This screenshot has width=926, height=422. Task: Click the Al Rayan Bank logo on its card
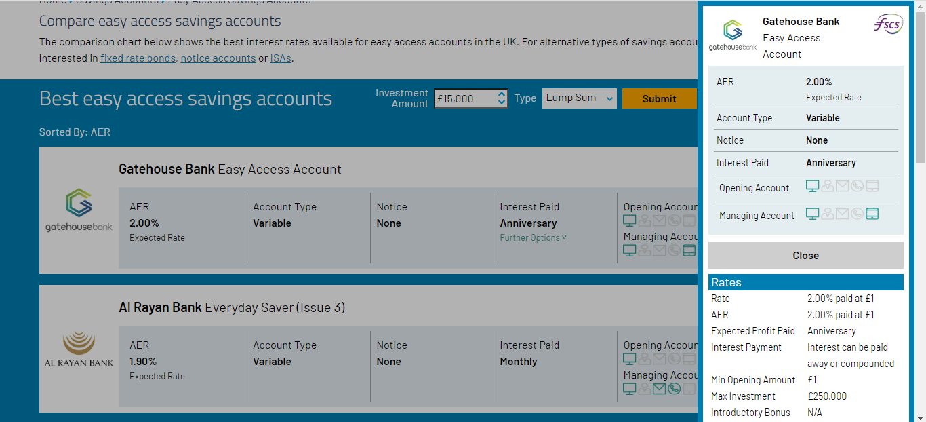point(79,349)
